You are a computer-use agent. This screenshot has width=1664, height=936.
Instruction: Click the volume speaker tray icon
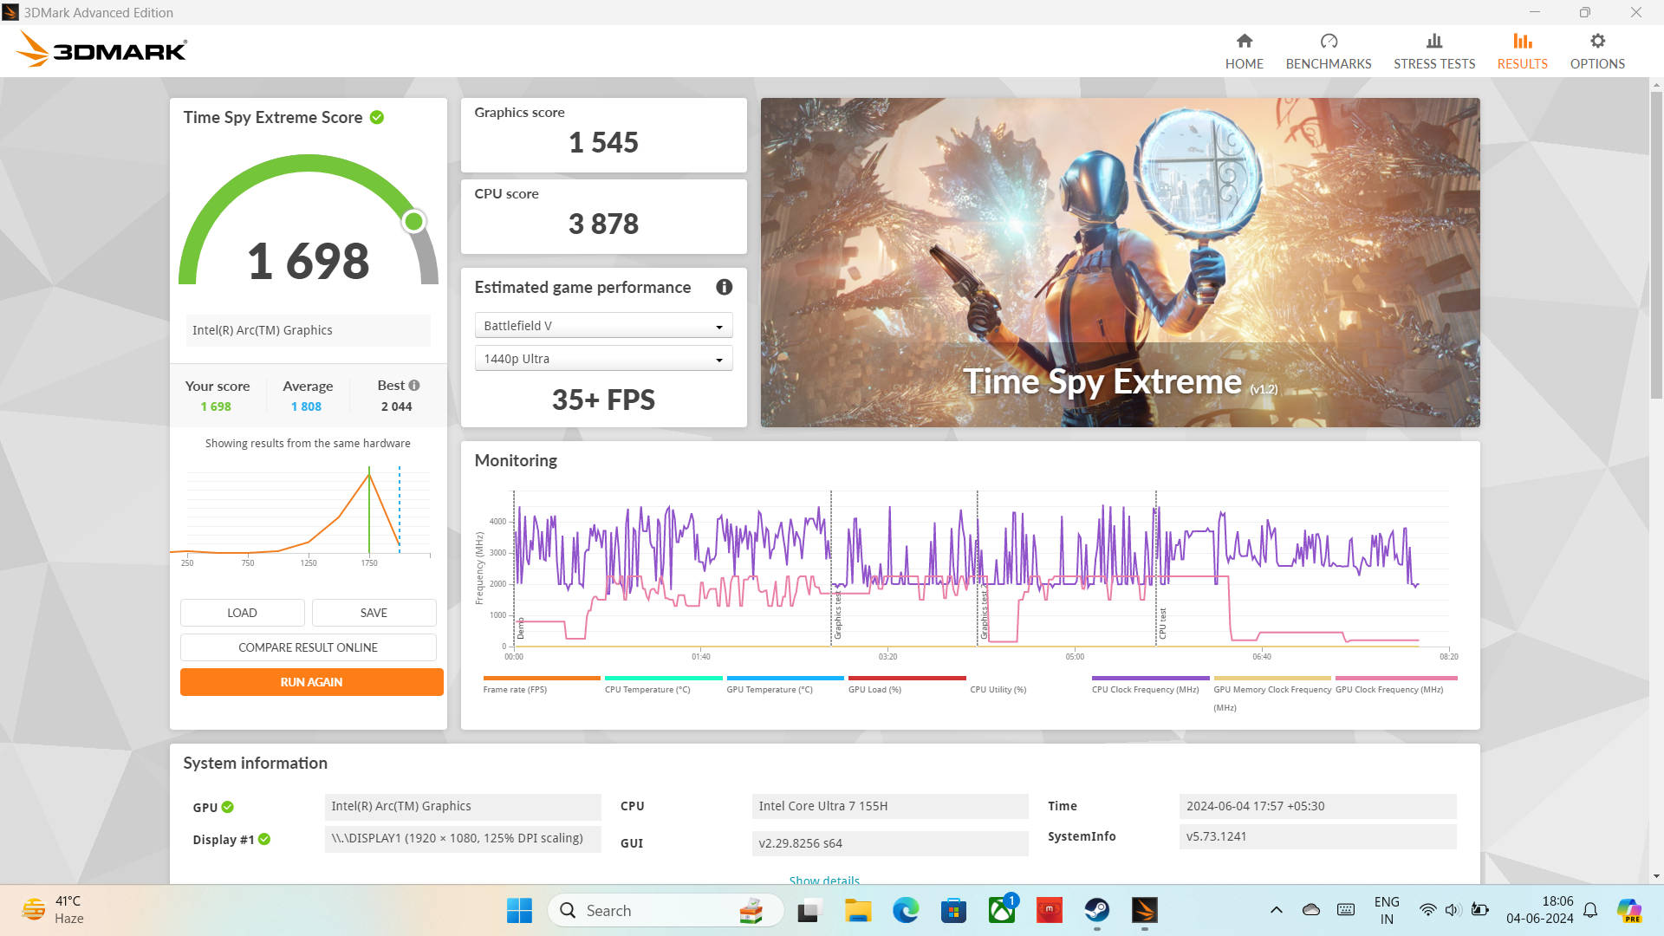(1453, 910)
